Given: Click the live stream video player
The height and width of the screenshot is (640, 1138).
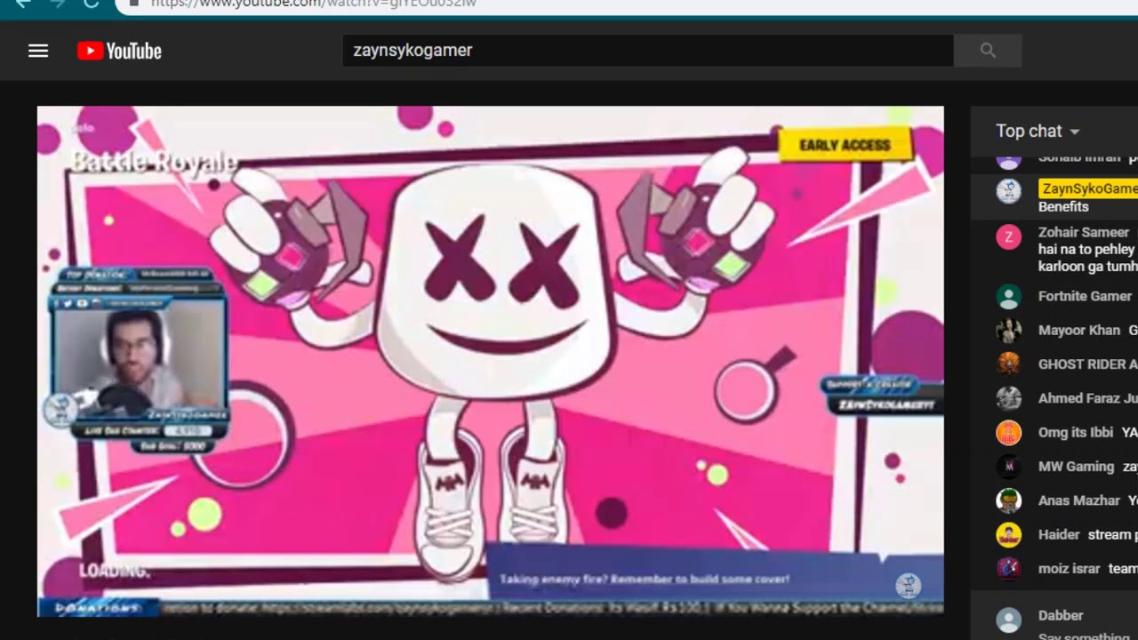Looking at the screenshot, I should tap(490, 362).
